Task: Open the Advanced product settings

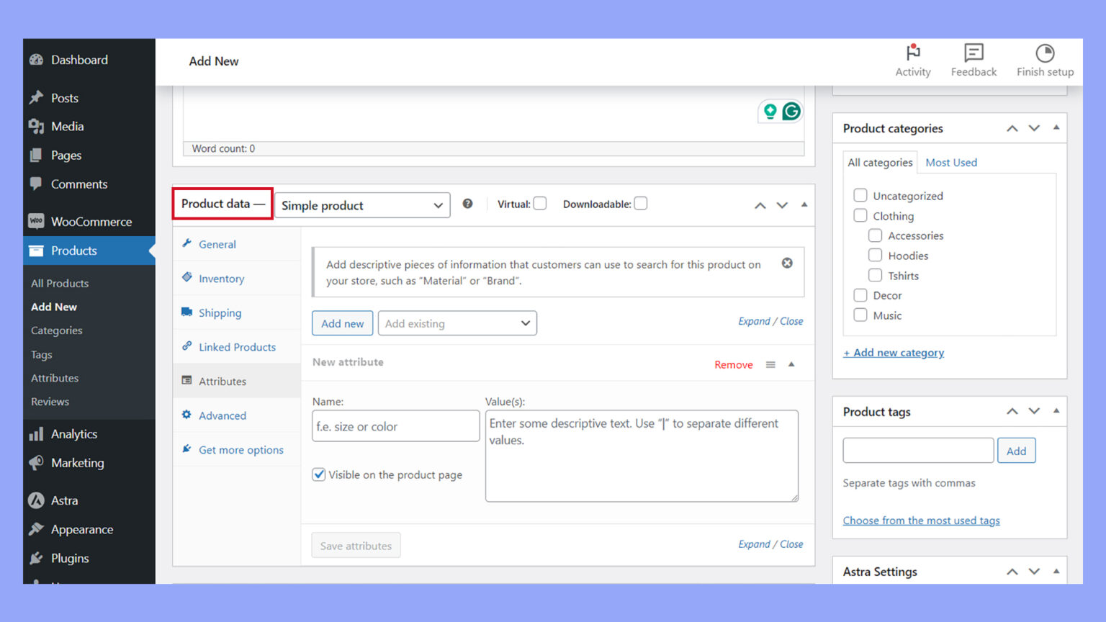Action: 186,415
